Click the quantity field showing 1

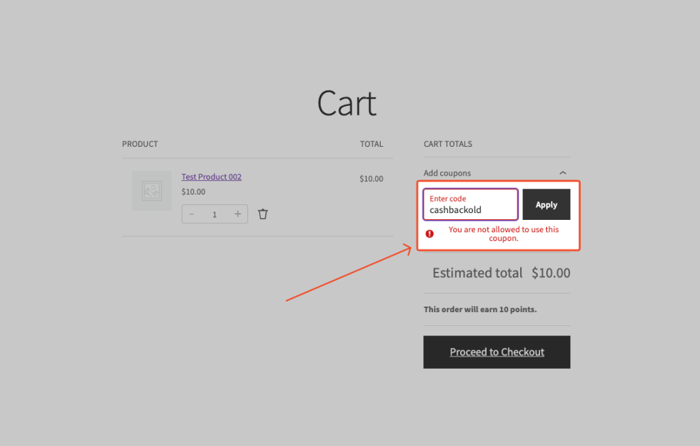215,214
